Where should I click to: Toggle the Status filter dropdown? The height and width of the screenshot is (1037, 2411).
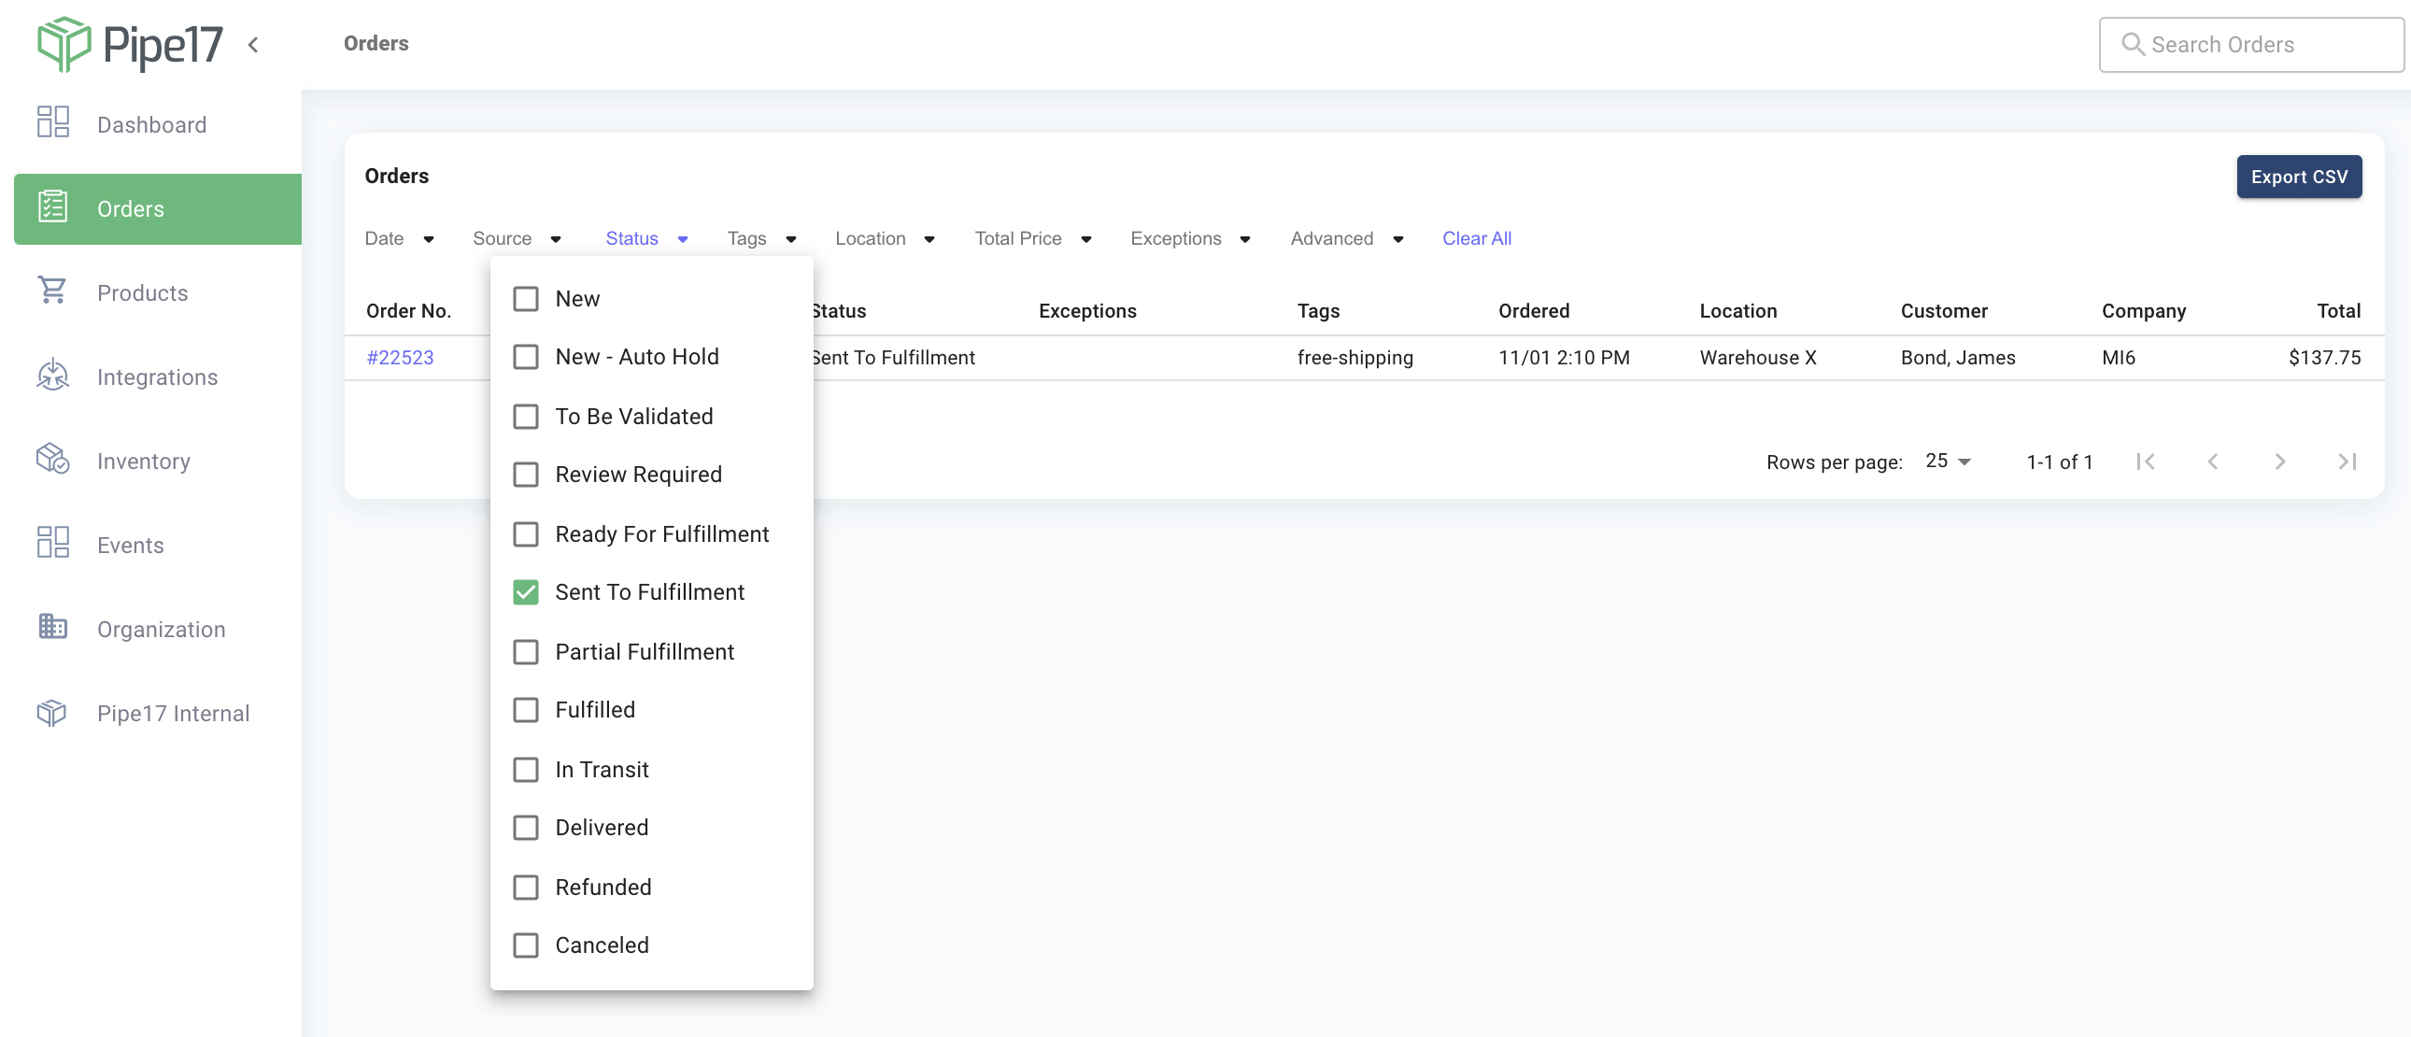point(646,238)
